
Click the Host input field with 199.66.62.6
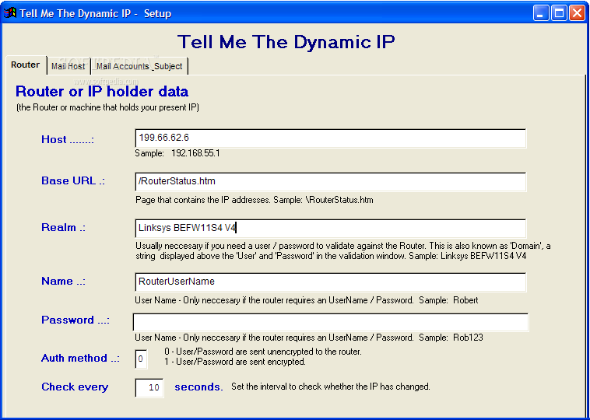tap(330, 138)
